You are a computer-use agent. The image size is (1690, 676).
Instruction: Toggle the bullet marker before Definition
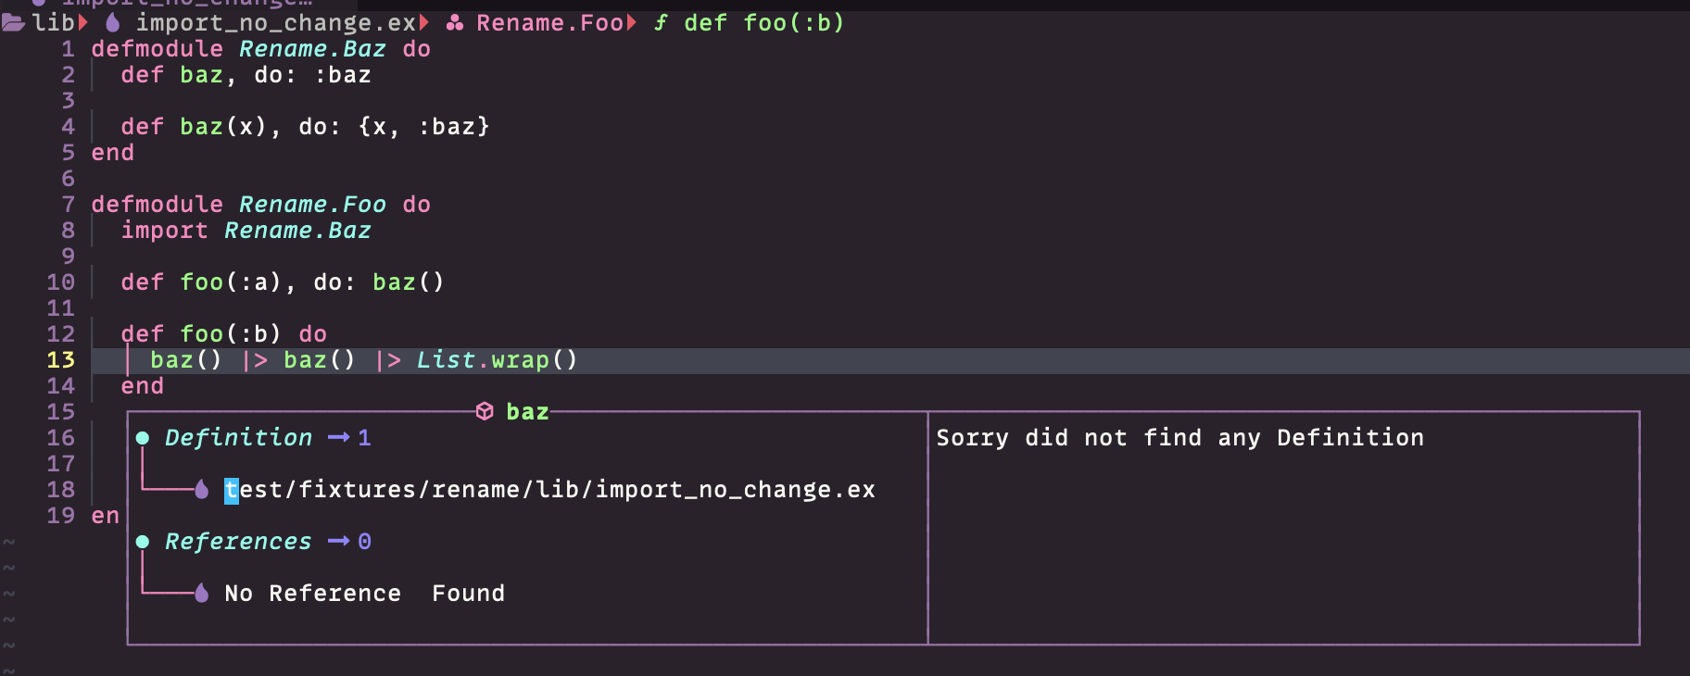(143, 437)
